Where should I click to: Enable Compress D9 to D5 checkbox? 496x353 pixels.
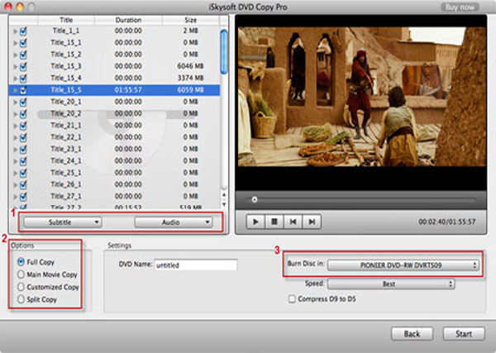(x=292, y=299)
